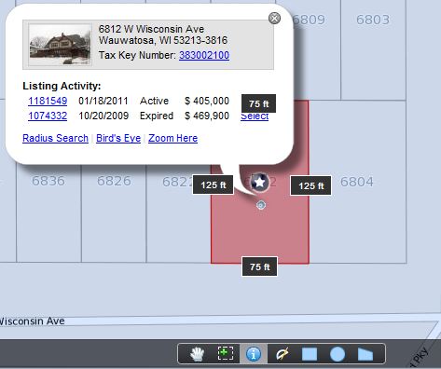Select parcel 6836 on the map

[x=48, y=181]
